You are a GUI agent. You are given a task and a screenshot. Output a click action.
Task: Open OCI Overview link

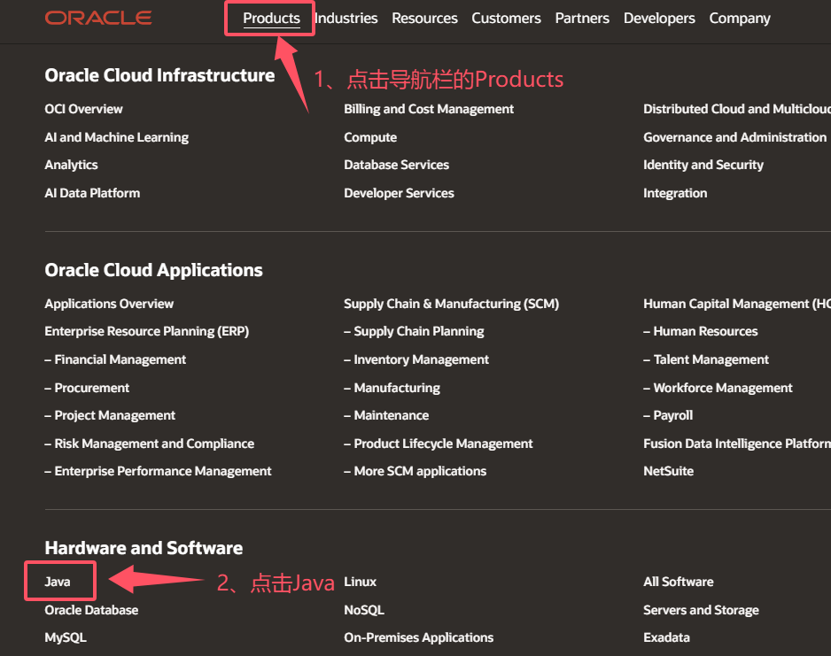(x=84, y=109)
